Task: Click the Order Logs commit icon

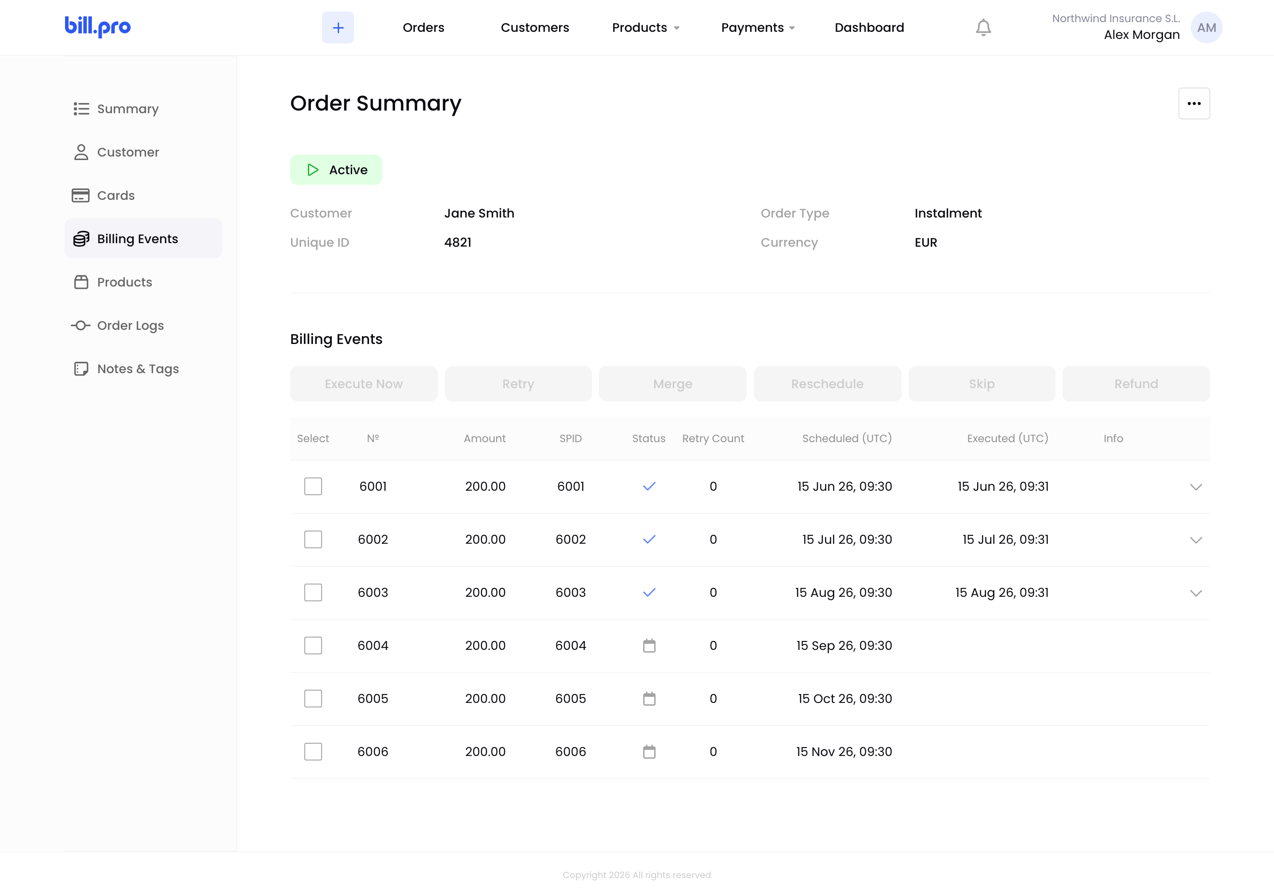Action: 81,325
